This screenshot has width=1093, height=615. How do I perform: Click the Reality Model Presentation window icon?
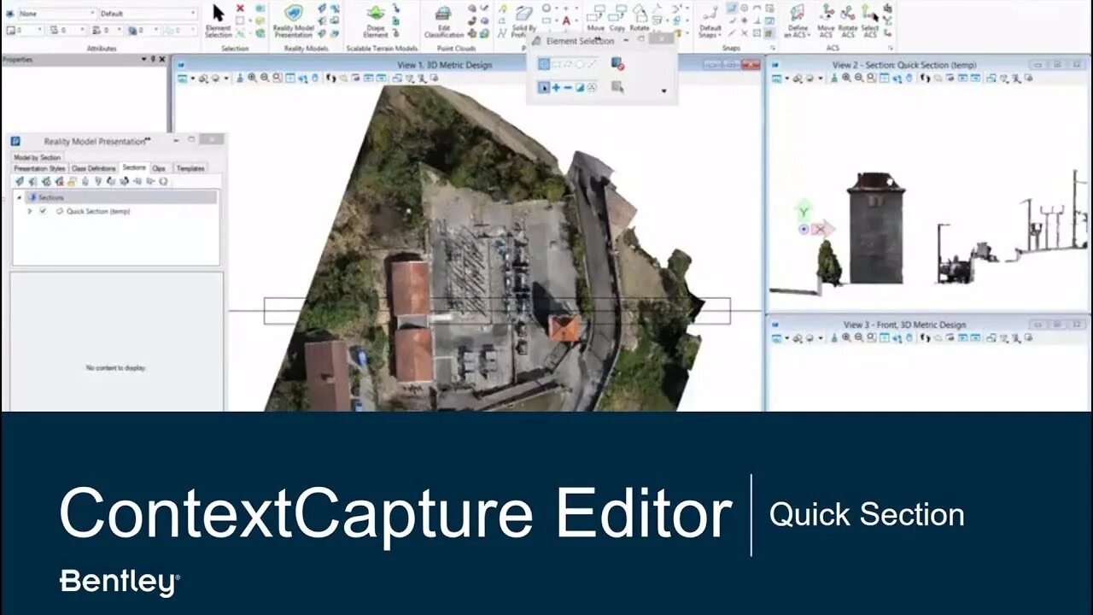(x=15, y=141)
